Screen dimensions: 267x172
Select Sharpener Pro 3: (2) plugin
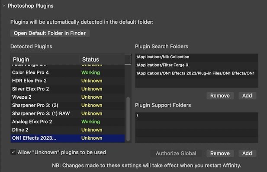(x=68, y=105)
